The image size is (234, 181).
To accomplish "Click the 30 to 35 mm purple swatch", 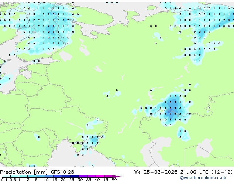I will 83,176.
